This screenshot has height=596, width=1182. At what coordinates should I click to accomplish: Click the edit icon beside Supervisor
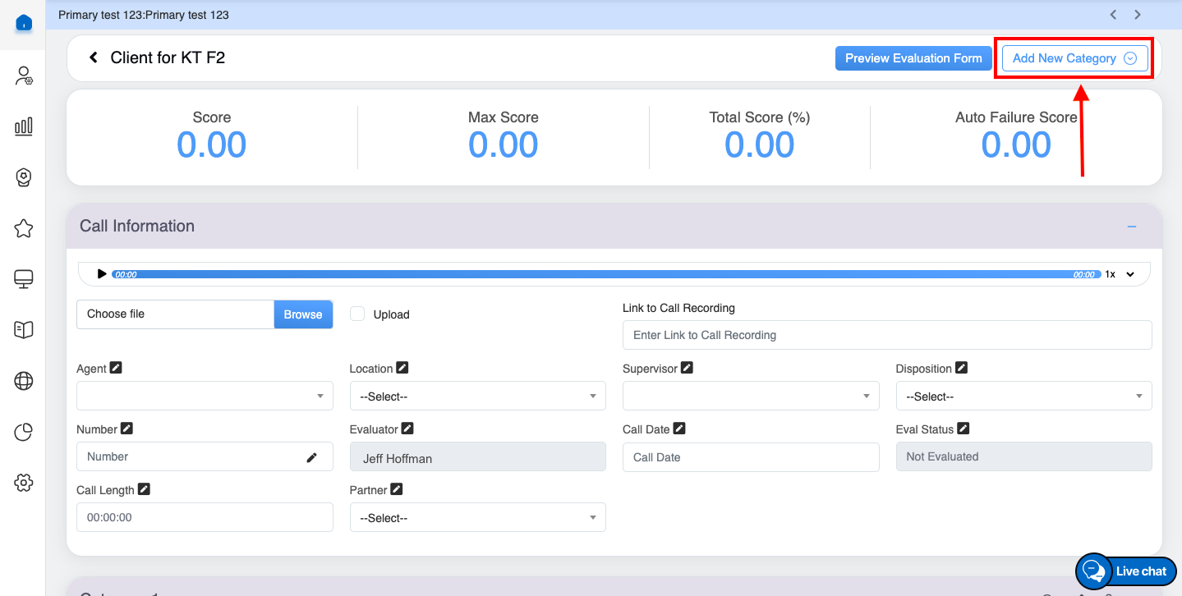(687, 368)
